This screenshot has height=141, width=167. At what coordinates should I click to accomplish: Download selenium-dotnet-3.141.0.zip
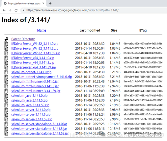31,72
